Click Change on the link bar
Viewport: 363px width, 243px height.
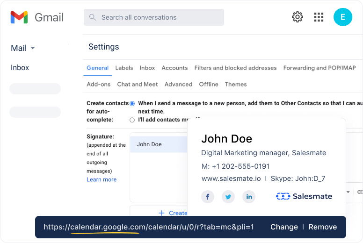pos(284,227)
